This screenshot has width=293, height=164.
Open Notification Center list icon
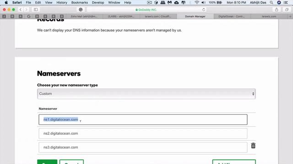coord(286,3)
